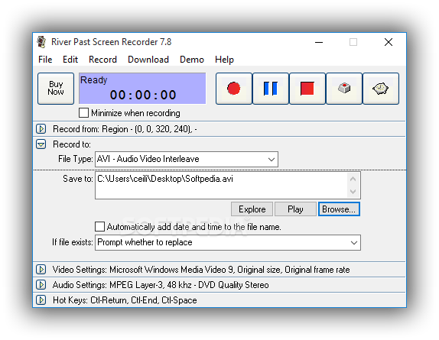Click the Ready timer display

point(142,89)
